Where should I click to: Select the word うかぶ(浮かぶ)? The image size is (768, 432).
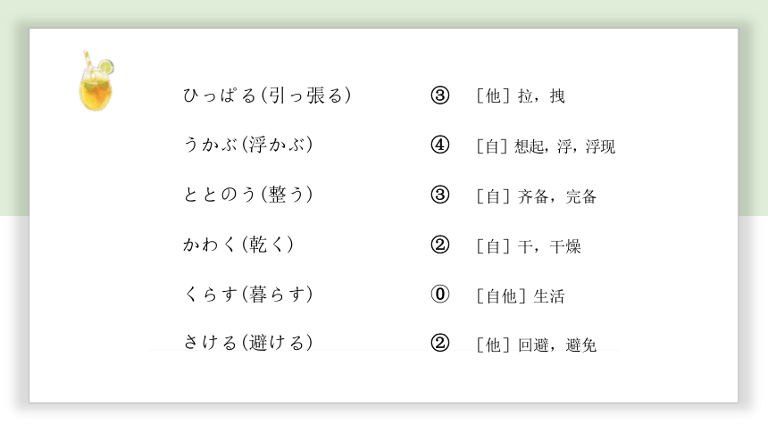click(248, 145)
